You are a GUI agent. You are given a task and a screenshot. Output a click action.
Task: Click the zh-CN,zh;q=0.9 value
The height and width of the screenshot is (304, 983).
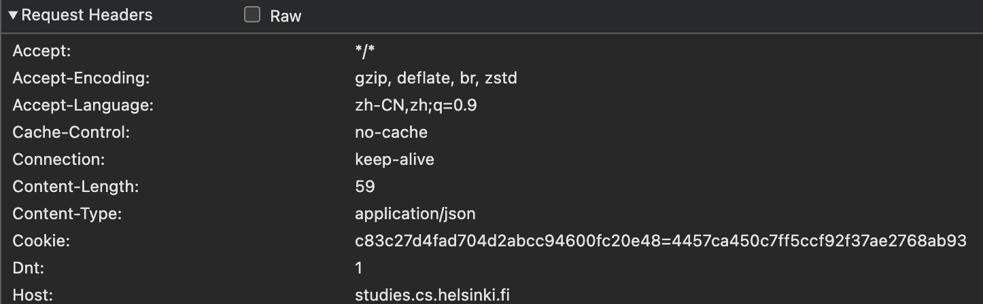click(420, 105)
